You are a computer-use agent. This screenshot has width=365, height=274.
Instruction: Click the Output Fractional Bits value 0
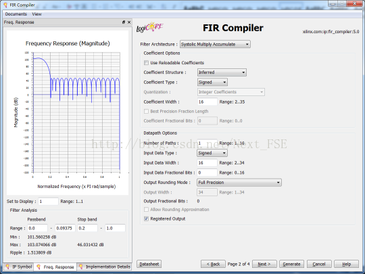click(198, 201)
